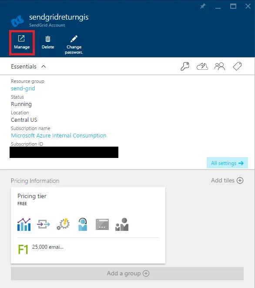Click the bar chart analytics icon in pricing tile

[x=24, y=224]
